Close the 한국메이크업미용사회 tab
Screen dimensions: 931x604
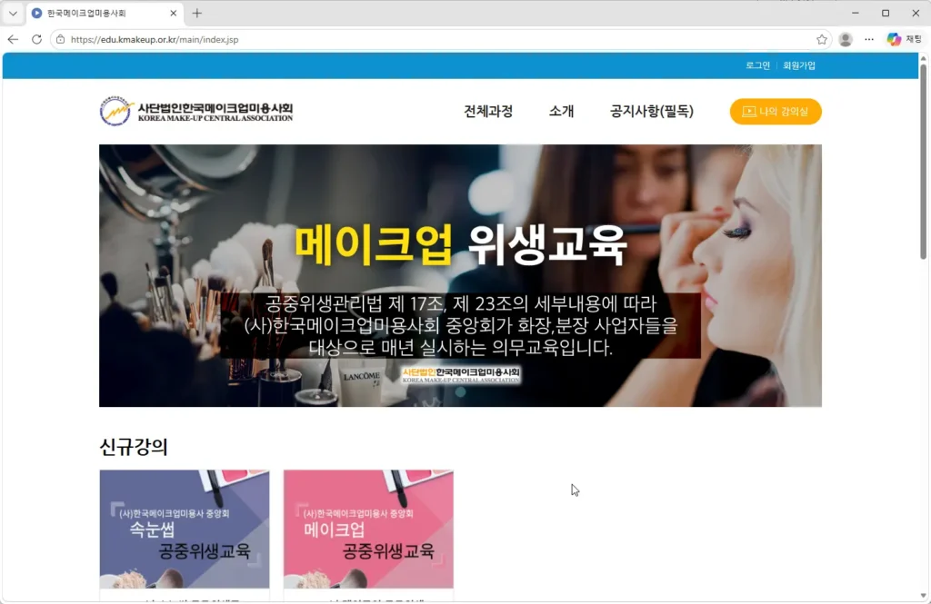pos(174,13)
